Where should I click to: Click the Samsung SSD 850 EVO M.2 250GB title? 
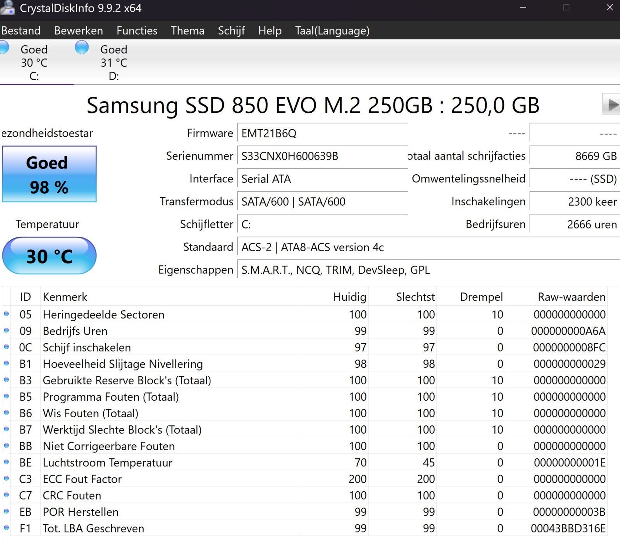pos(313,105)
